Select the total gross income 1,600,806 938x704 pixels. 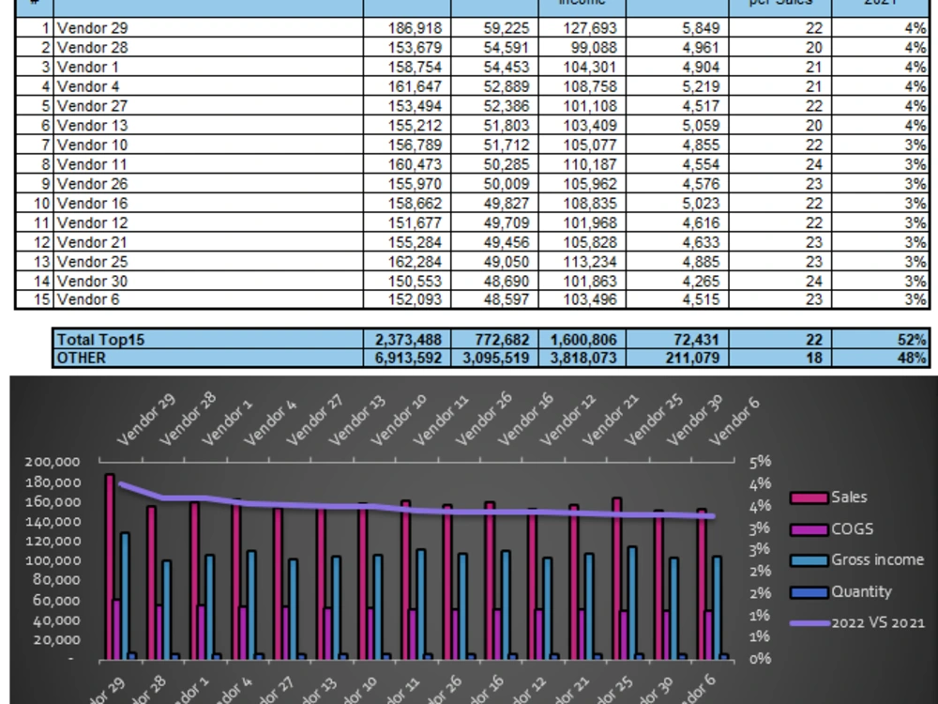pyautogui.click(x=582, y=340)
